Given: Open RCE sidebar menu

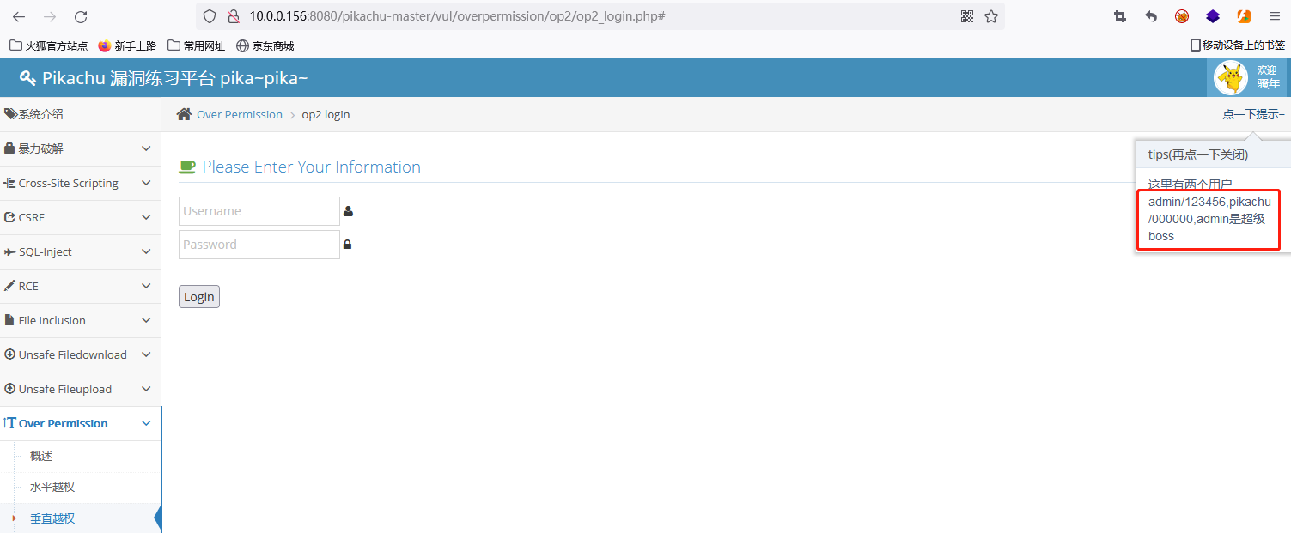Looking at the screenshot, I should click(x=81, y=286).
